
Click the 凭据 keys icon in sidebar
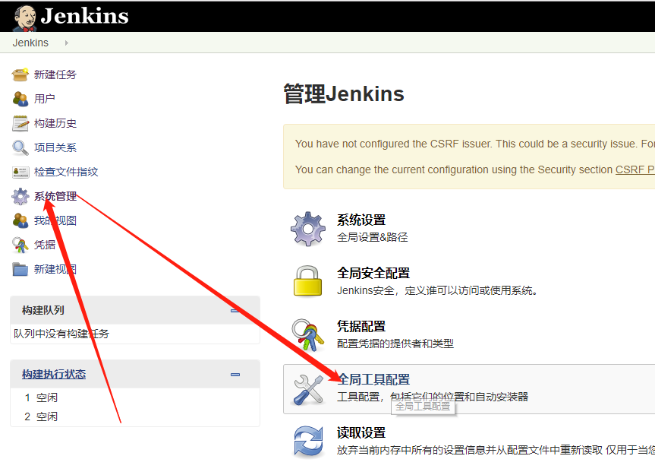[x=20, y=245]
